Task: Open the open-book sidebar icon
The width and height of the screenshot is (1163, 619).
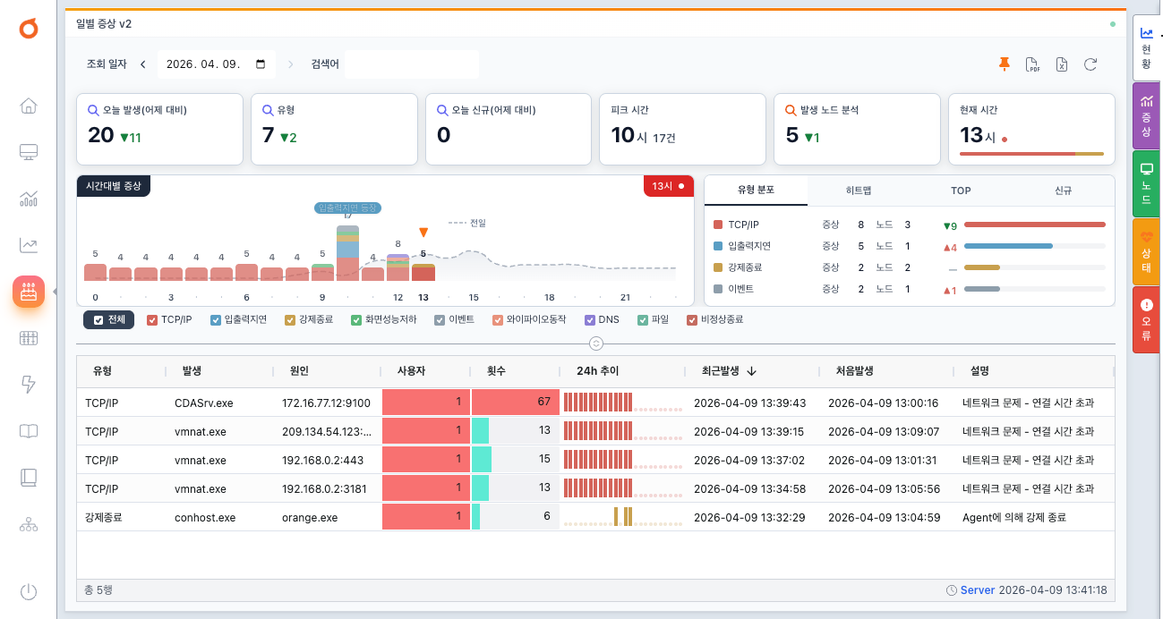Action: pyautogui.click(x=29, y=431)
